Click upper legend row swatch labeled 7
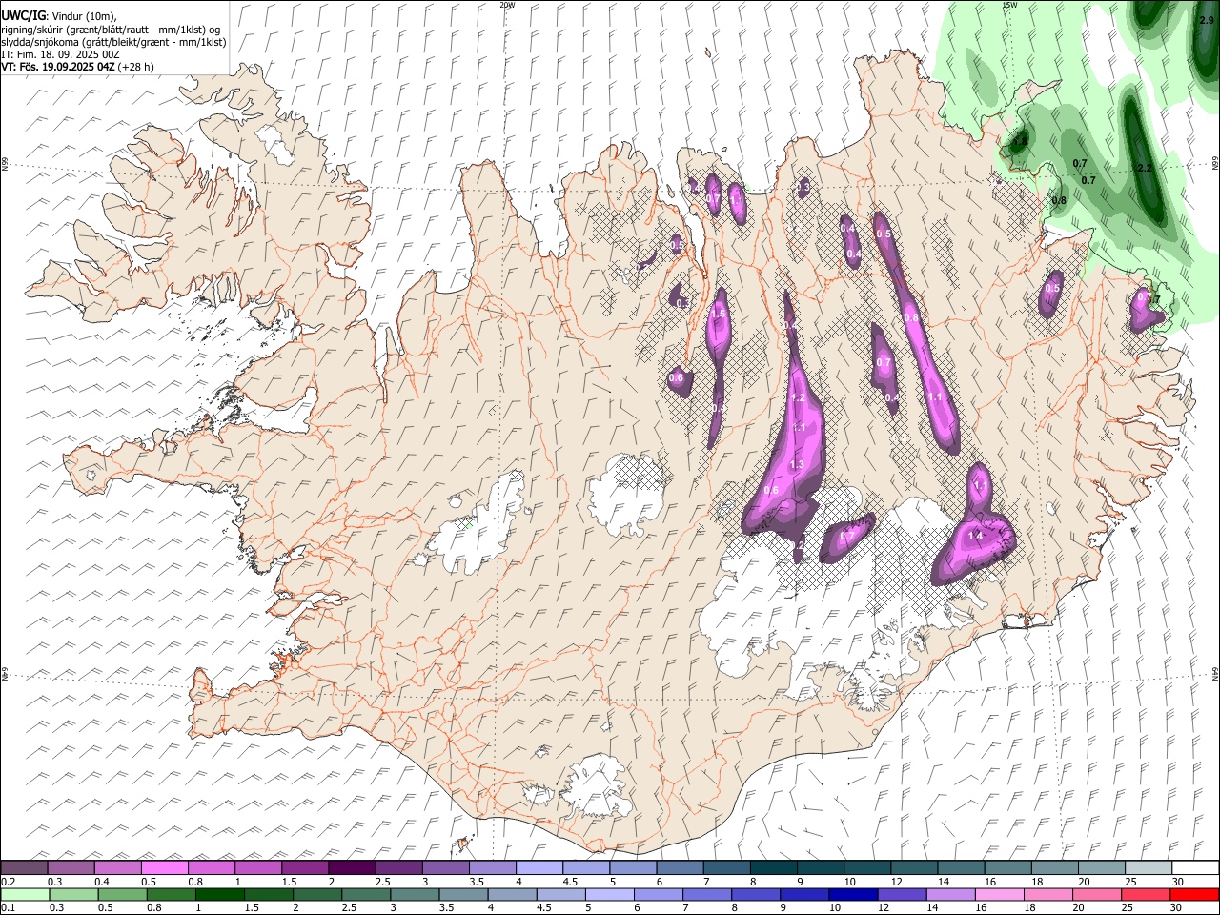Image resolution: width=1220 pixels, height=915 pixels. pyautogui.click(x=727, y=867)
